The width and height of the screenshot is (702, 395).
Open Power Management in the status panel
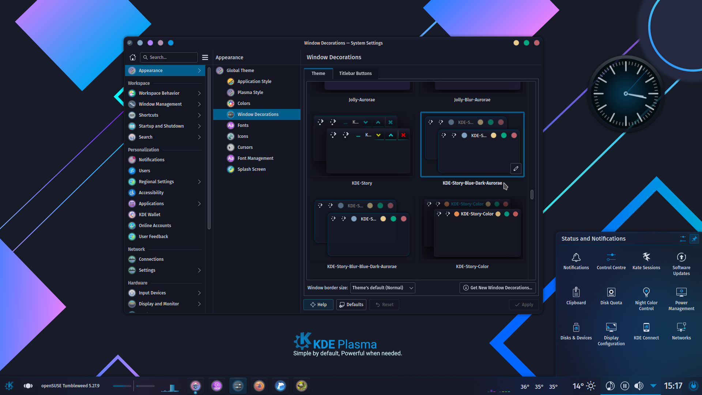682,299
